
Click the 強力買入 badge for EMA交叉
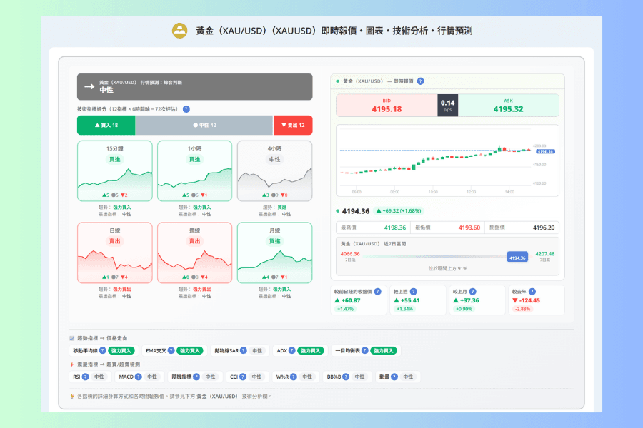(x=190, y=350)
